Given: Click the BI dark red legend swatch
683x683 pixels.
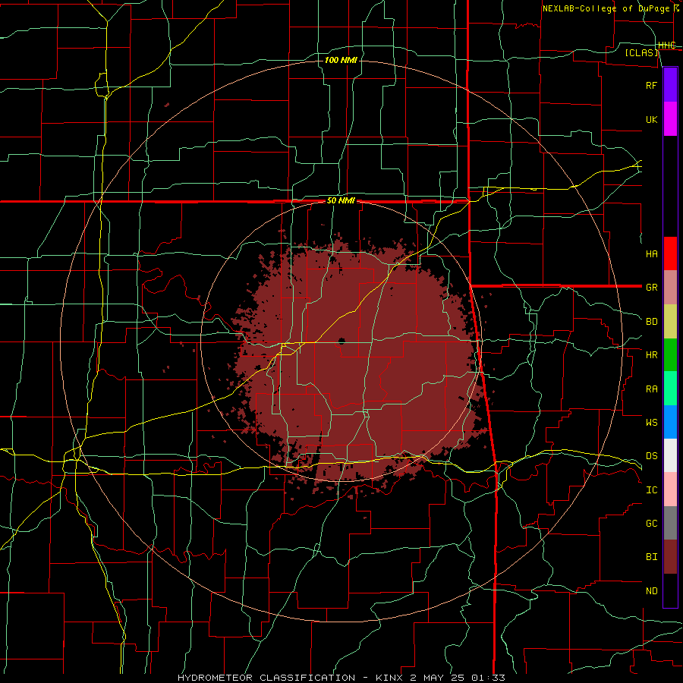Looking at the screenshot, I should coord(670,557).
